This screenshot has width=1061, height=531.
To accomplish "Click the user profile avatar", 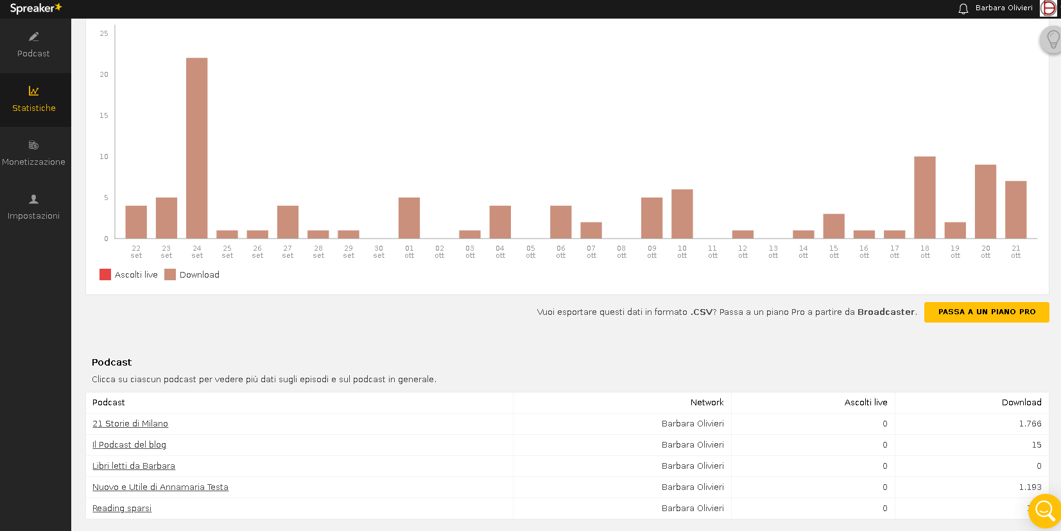I will 1048,8.
